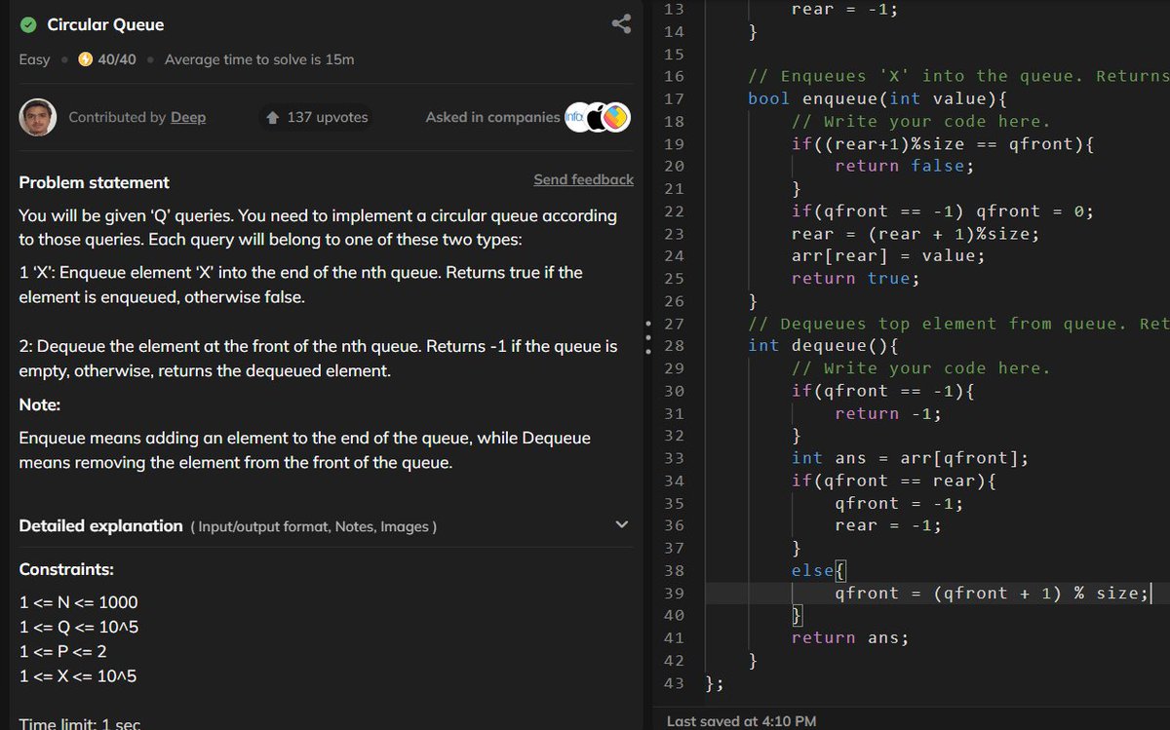
Task: Click the Easy difficulty label
Action: [x=34, y=59]
